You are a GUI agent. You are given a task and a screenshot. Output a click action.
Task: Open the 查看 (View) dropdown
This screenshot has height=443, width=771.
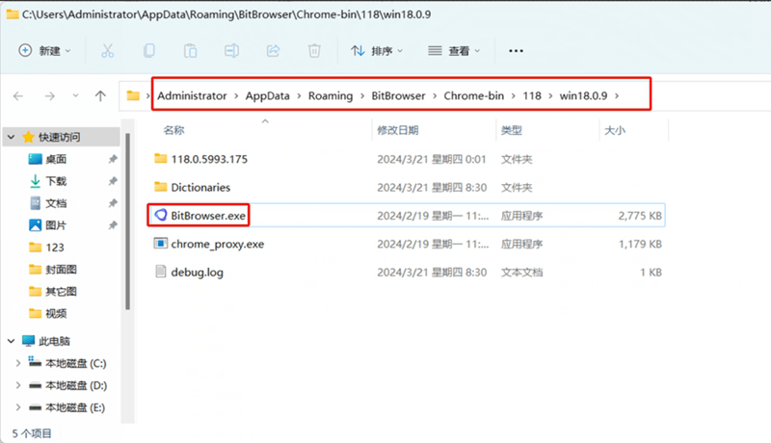coord(454,51)
